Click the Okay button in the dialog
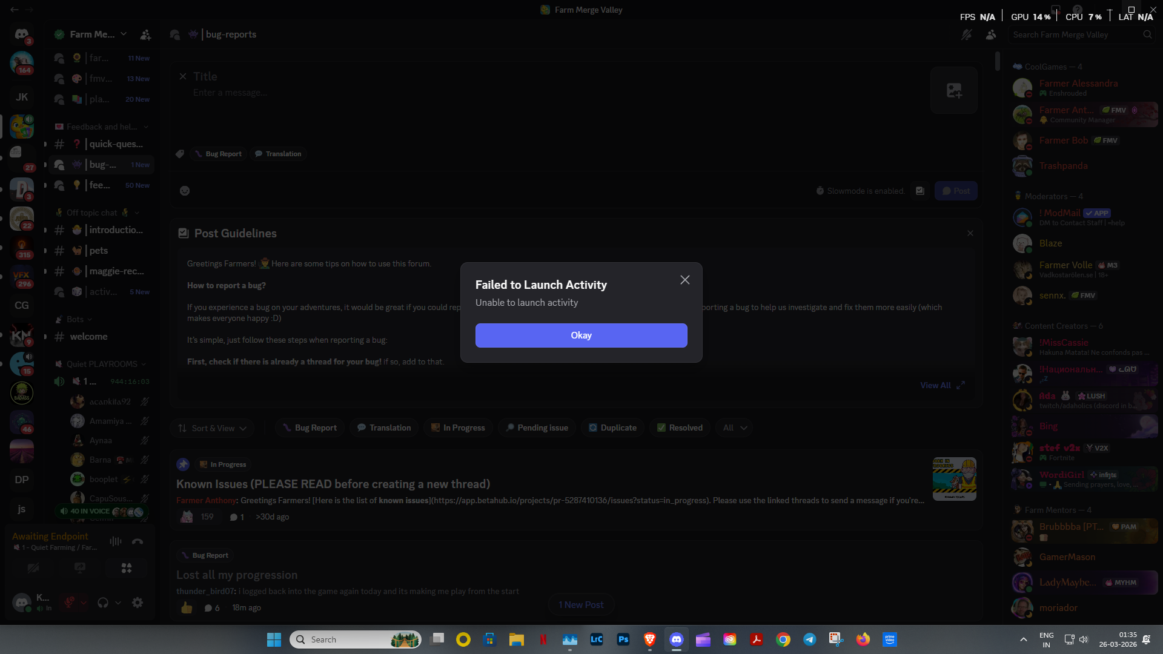This screenshot has height=654, width=1163. tap(581, 335)
